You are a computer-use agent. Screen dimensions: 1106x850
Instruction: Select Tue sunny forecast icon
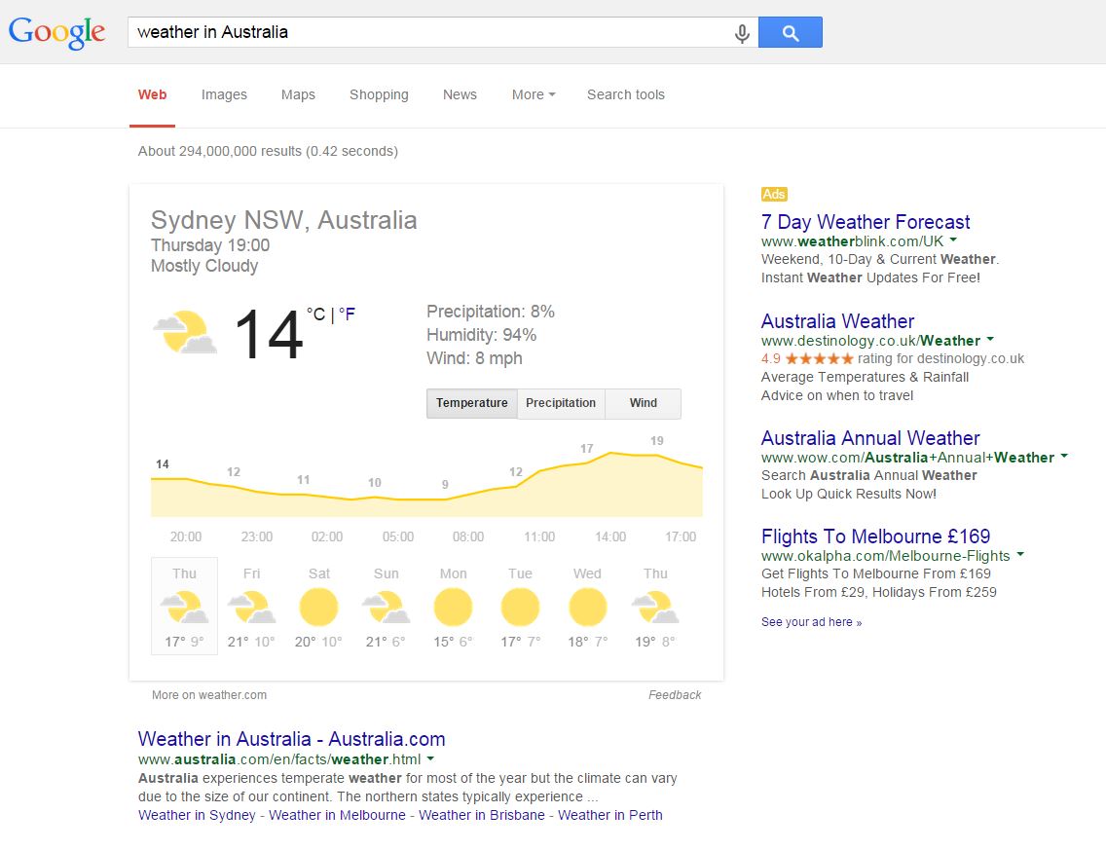point(520,608)
